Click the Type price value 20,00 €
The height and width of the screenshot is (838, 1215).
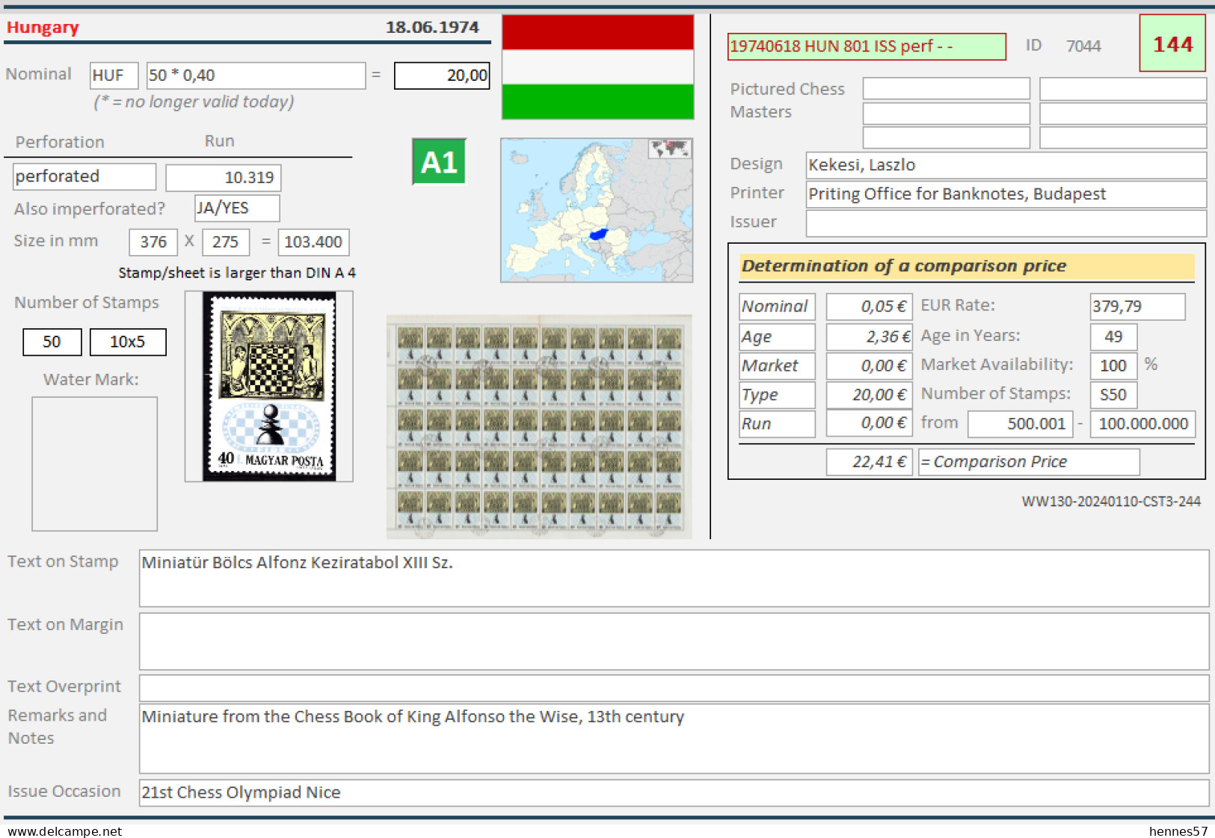pos(869,395)
